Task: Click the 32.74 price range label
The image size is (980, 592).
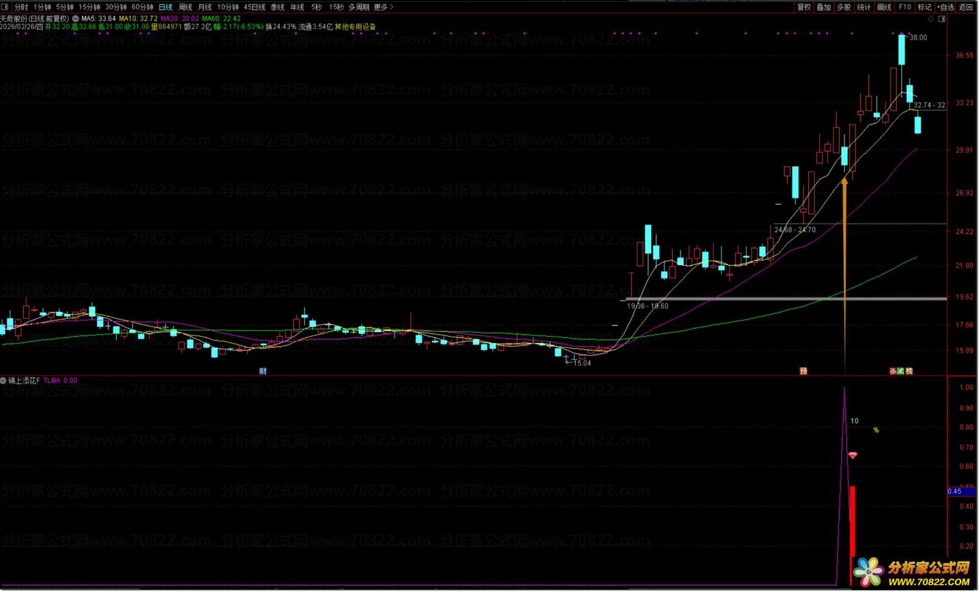Action: pos(930,105)
